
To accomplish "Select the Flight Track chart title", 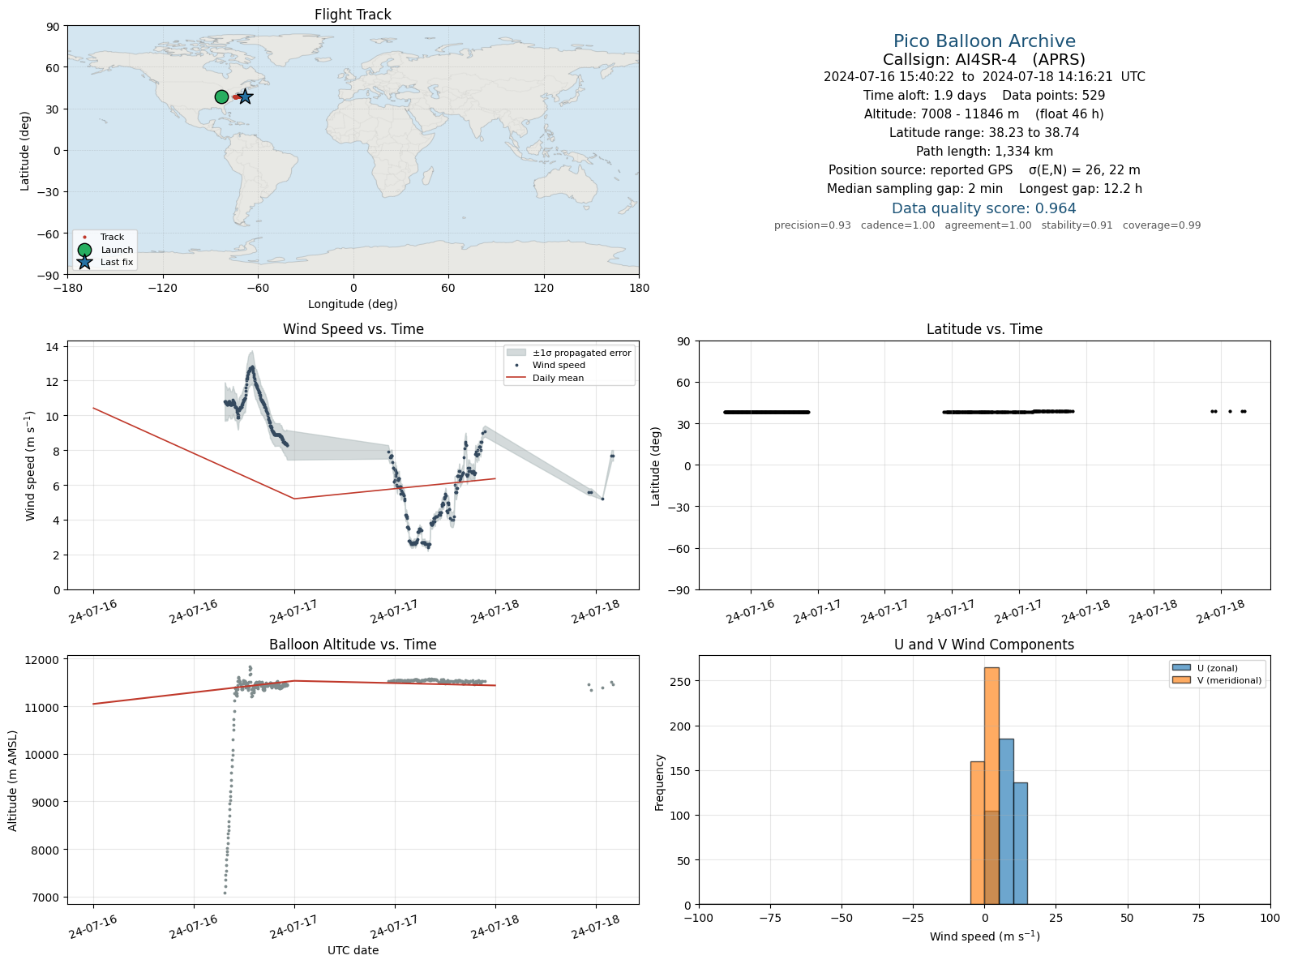I will [353, 15].
